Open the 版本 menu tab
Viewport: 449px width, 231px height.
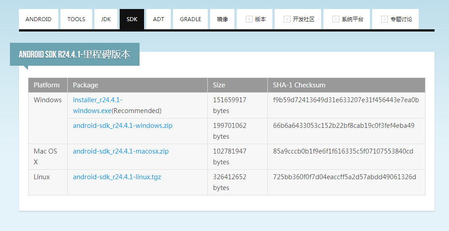pos(255,19)
